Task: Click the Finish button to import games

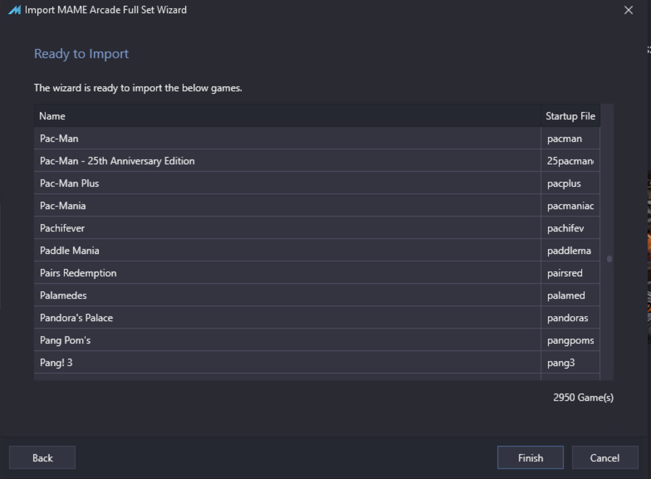Action: point(530,457)
